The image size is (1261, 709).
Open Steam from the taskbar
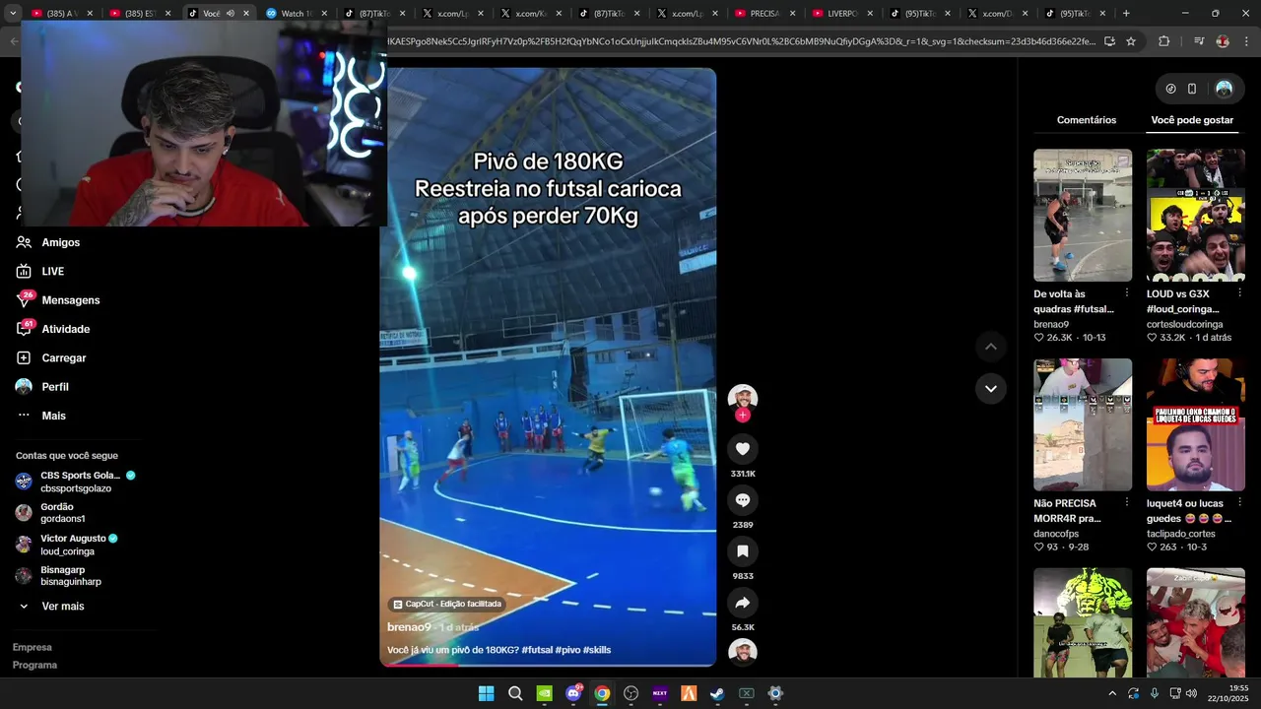tap(717, 693)
